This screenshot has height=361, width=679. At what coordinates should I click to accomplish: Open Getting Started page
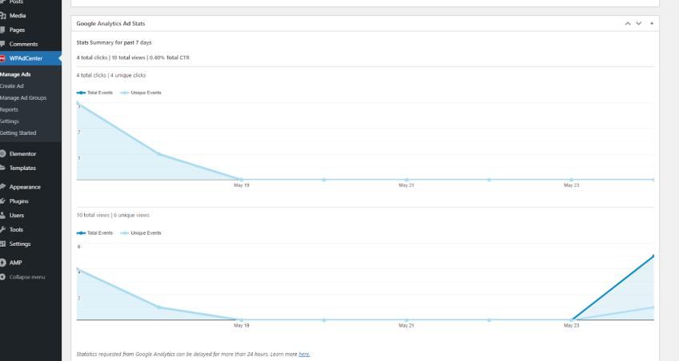click(18, 133)
